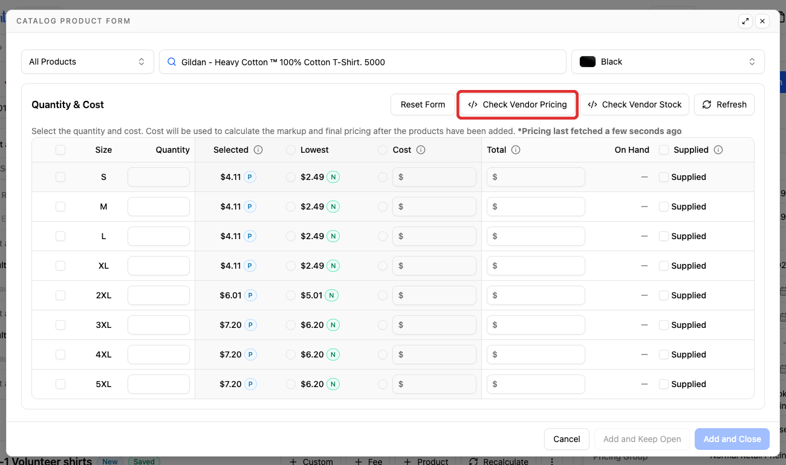
Task: Click the product search field
Action: coord(363,62)
